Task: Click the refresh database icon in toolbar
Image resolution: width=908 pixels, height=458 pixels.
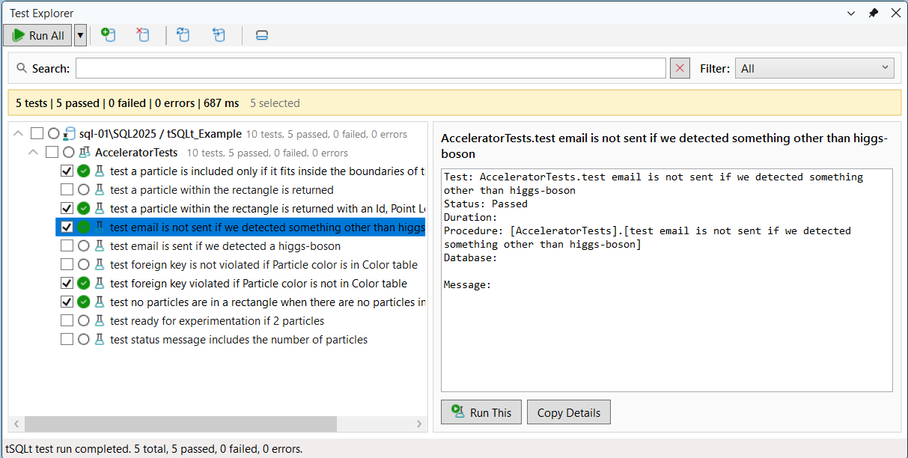Action: (183, 35)
